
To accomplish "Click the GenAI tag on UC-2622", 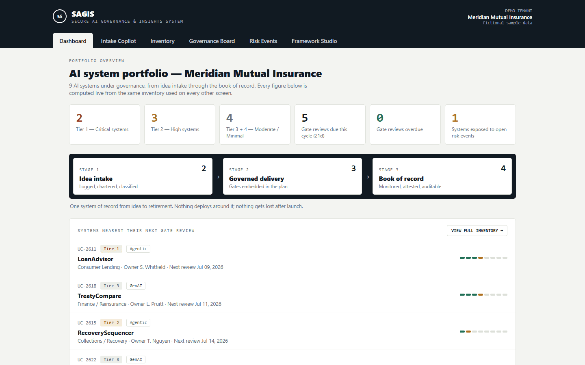I will coord(136,359).
